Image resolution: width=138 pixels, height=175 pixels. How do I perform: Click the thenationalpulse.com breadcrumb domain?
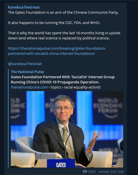[x=29, y=87]
